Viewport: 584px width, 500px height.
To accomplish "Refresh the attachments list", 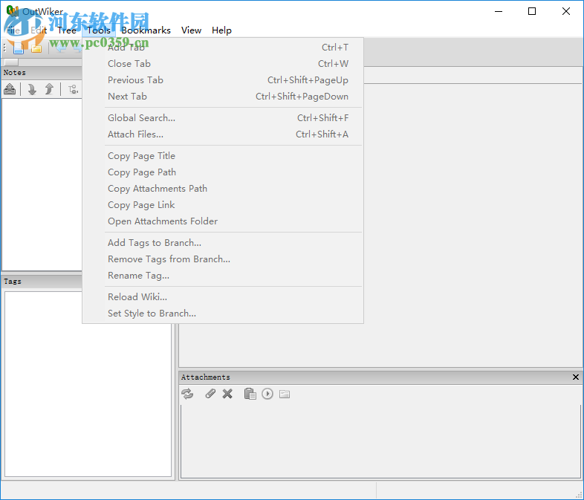I will pos(187,394).
